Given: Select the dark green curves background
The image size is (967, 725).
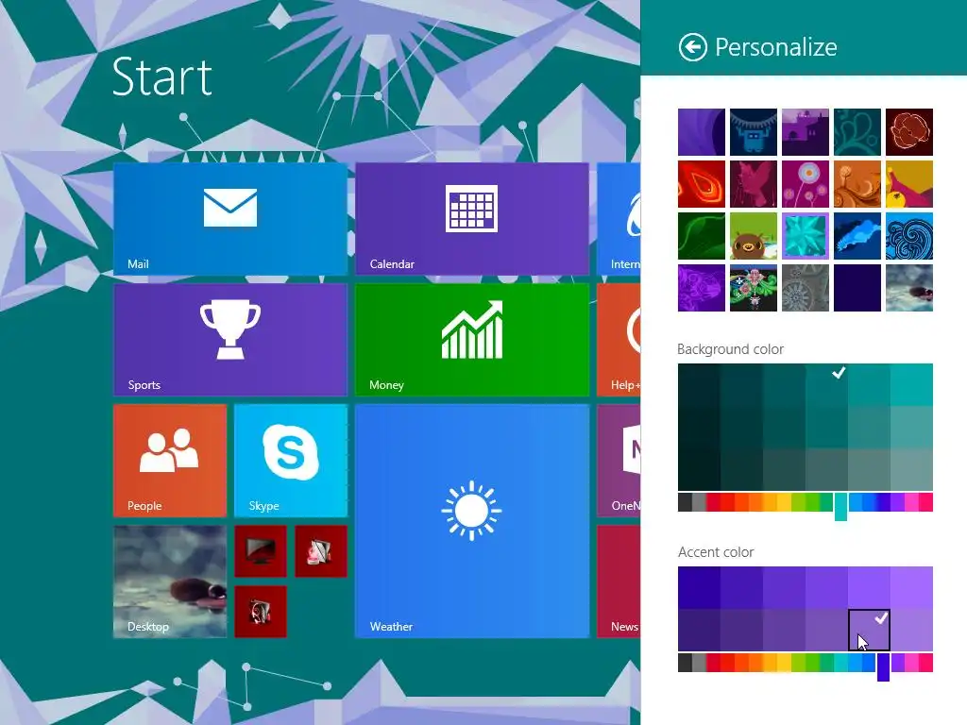Looking at the screenshot, I should tap(702, 235).
